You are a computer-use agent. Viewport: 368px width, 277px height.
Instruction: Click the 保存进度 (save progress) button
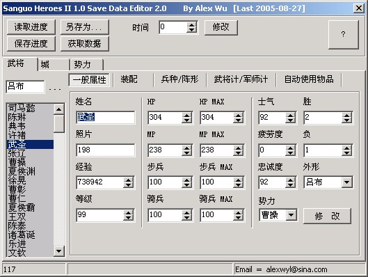pos(31,44)
